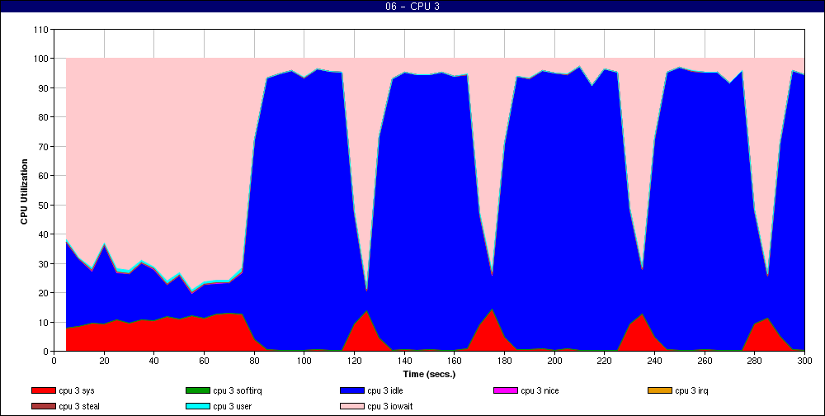This screenshot has height=416, width=825.
Task: Select the 'cpu 3 nice' legend label
Action: click(x=540, y=390)
